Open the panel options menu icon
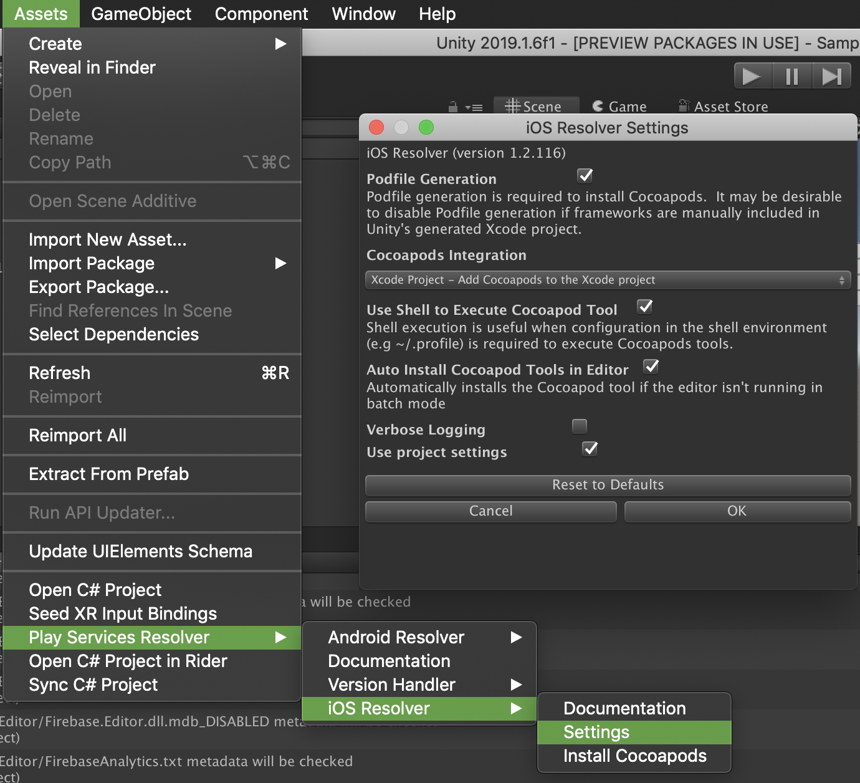This screenshot has height=783, width=860. pyautogui.click(x=474, y=107)
